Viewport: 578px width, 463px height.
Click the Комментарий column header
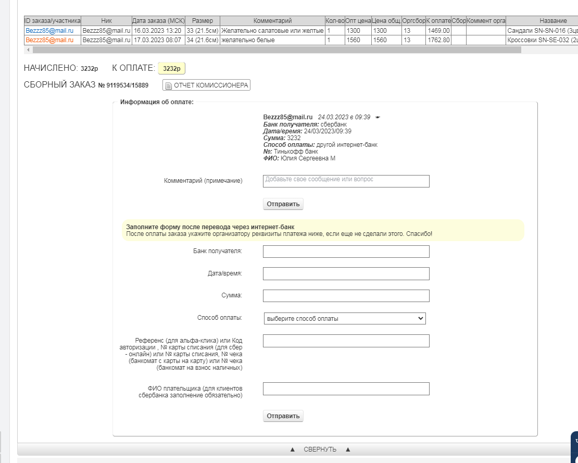coord(272,21)
